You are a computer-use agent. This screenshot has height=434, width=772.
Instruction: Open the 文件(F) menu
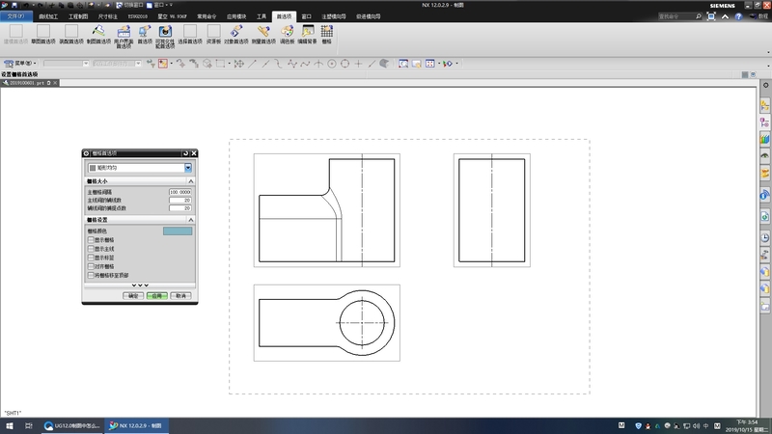point(18,16)
